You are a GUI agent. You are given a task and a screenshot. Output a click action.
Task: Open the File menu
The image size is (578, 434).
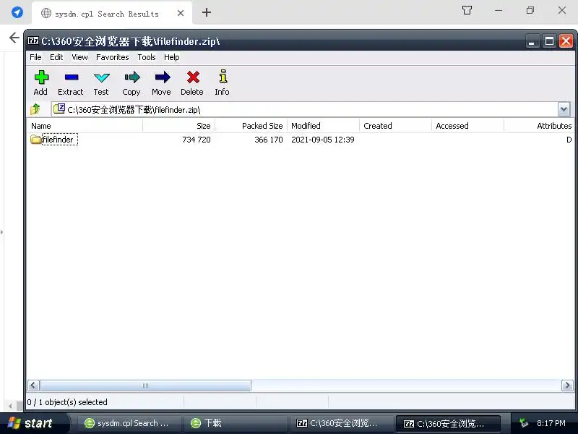[35, 57]
